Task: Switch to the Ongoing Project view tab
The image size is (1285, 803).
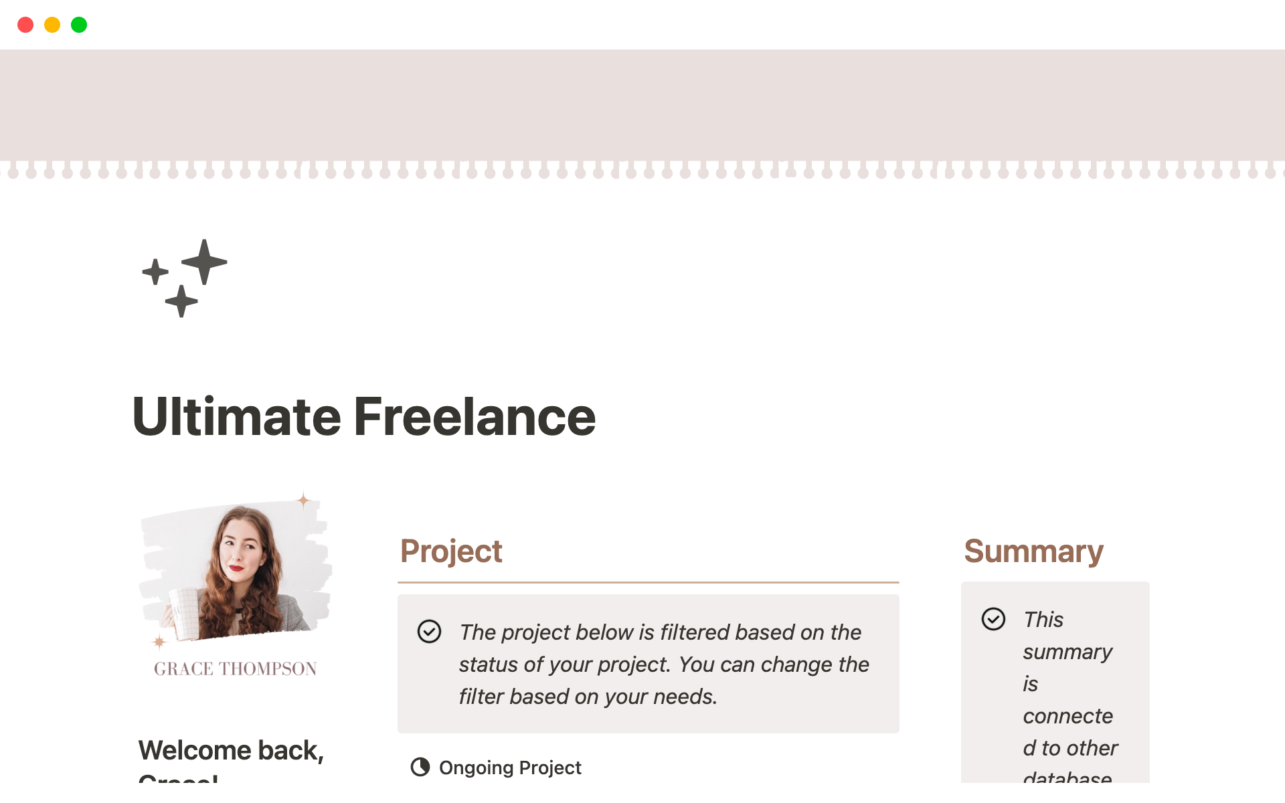Action: coord(509,768)
